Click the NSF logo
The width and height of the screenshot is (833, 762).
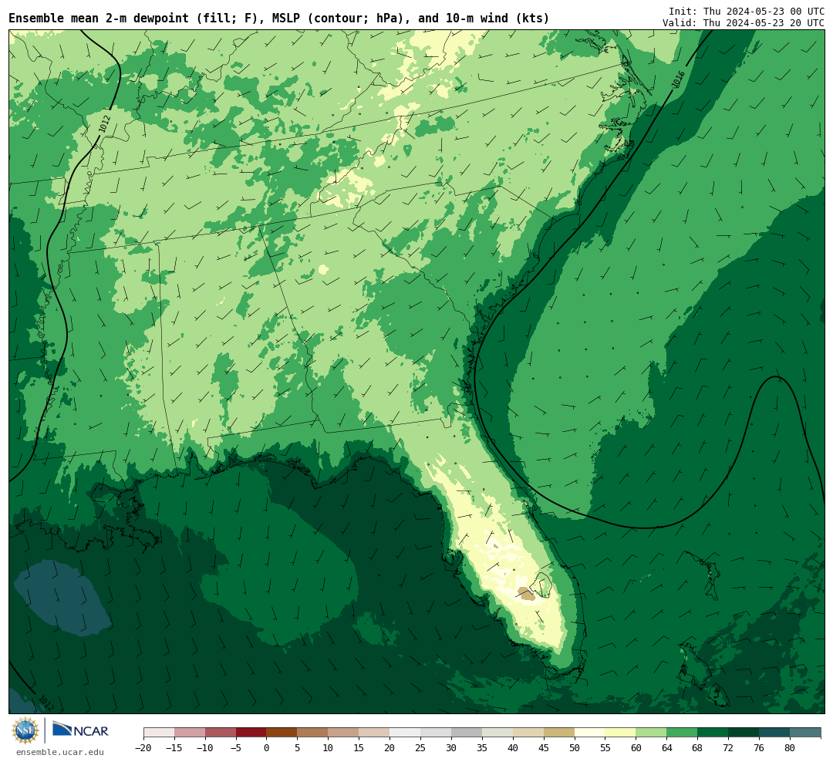(x=25, y=730)
